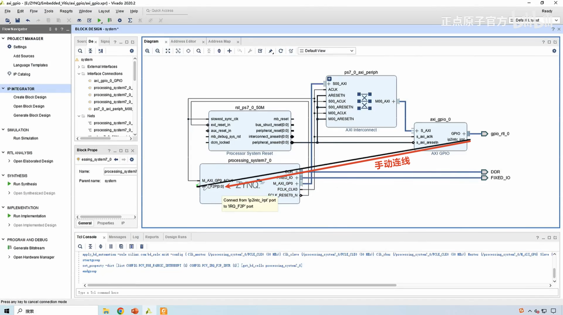Viewport: 563px width, 315px height.
Task: Expand the External Interfaces tree node
Action: click(x=79, y=67)
